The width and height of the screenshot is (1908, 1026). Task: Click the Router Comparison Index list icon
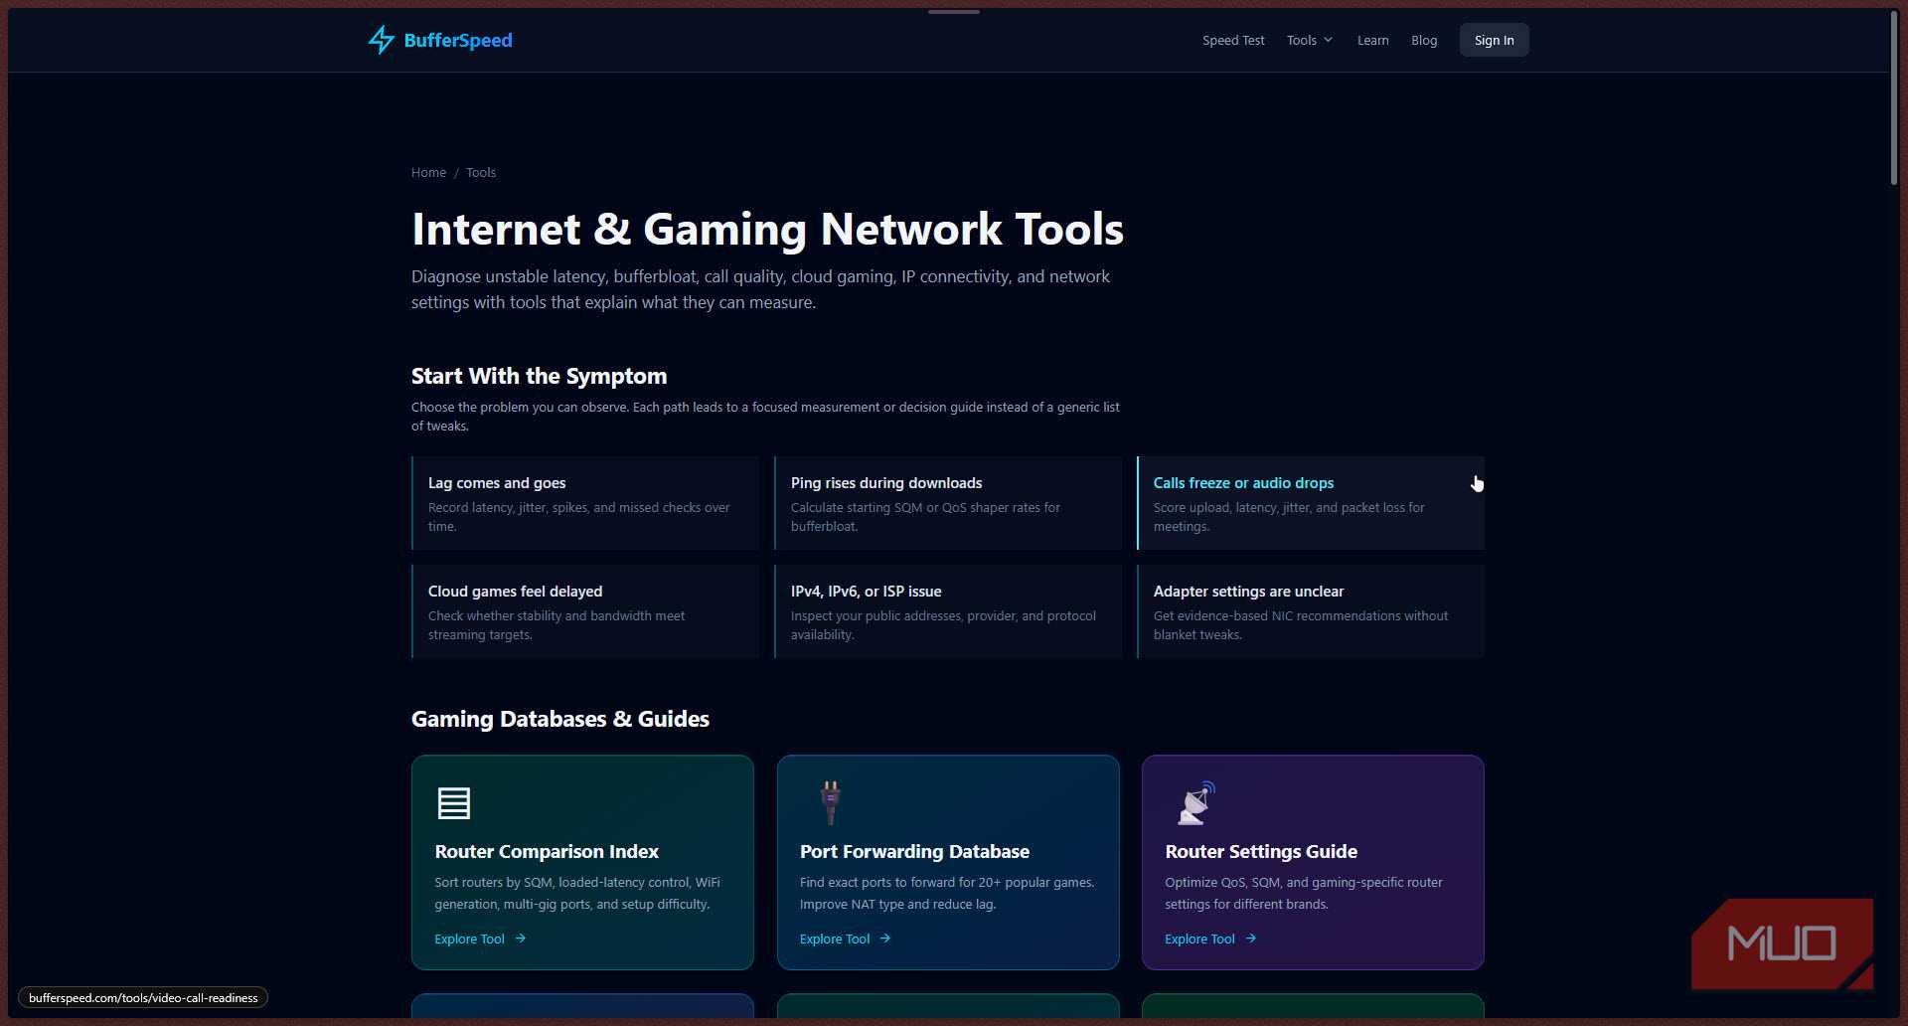click(453, 802)
